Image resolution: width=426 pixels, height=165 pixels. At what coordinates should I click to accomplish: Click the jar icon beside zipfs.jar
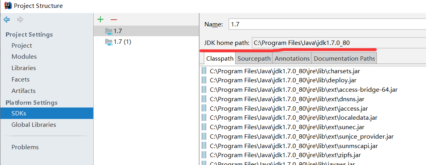pos(204,155)
